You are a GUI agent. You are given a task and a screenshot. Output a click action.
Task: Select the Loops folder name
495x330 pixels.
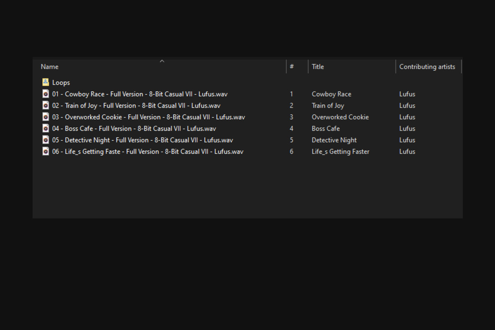pyautogui.click(x=61, y=82)
